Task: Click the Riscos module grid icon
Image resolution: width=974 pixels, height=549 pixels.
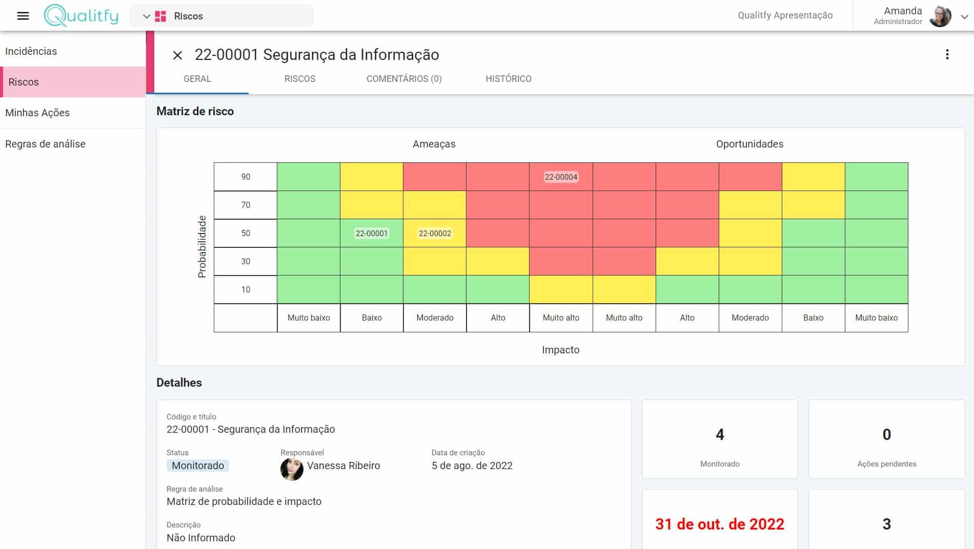Action: (160, 16)
